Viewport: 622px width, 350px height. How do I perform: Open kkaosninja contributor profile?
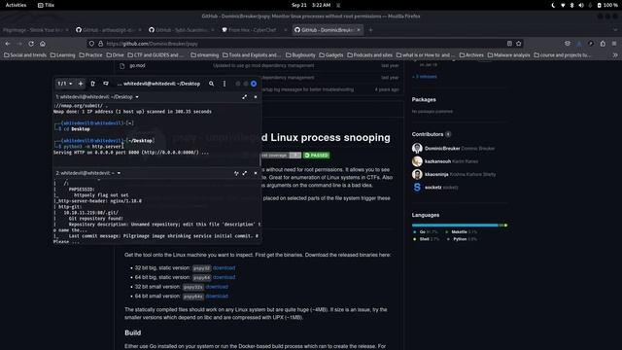[x=436, y=174]
